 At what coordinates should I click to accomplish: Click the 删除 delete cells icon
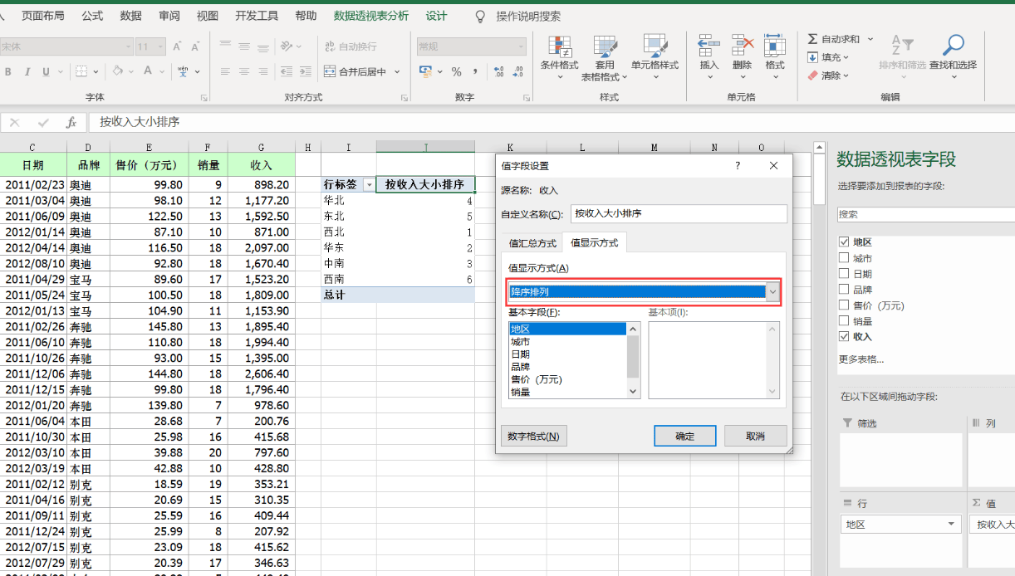pyautogui.click(x=742, y=46)
